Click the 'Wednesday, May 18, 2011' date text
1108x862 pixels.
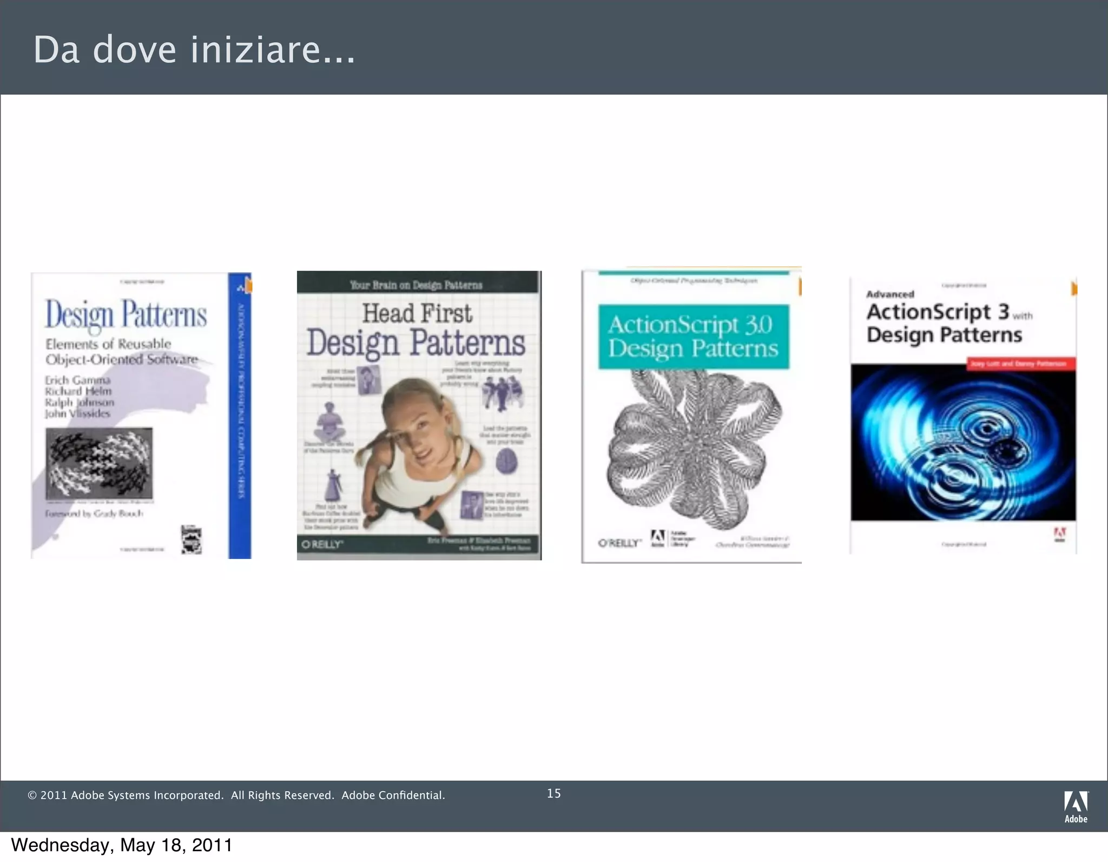(x=122, y=845)
